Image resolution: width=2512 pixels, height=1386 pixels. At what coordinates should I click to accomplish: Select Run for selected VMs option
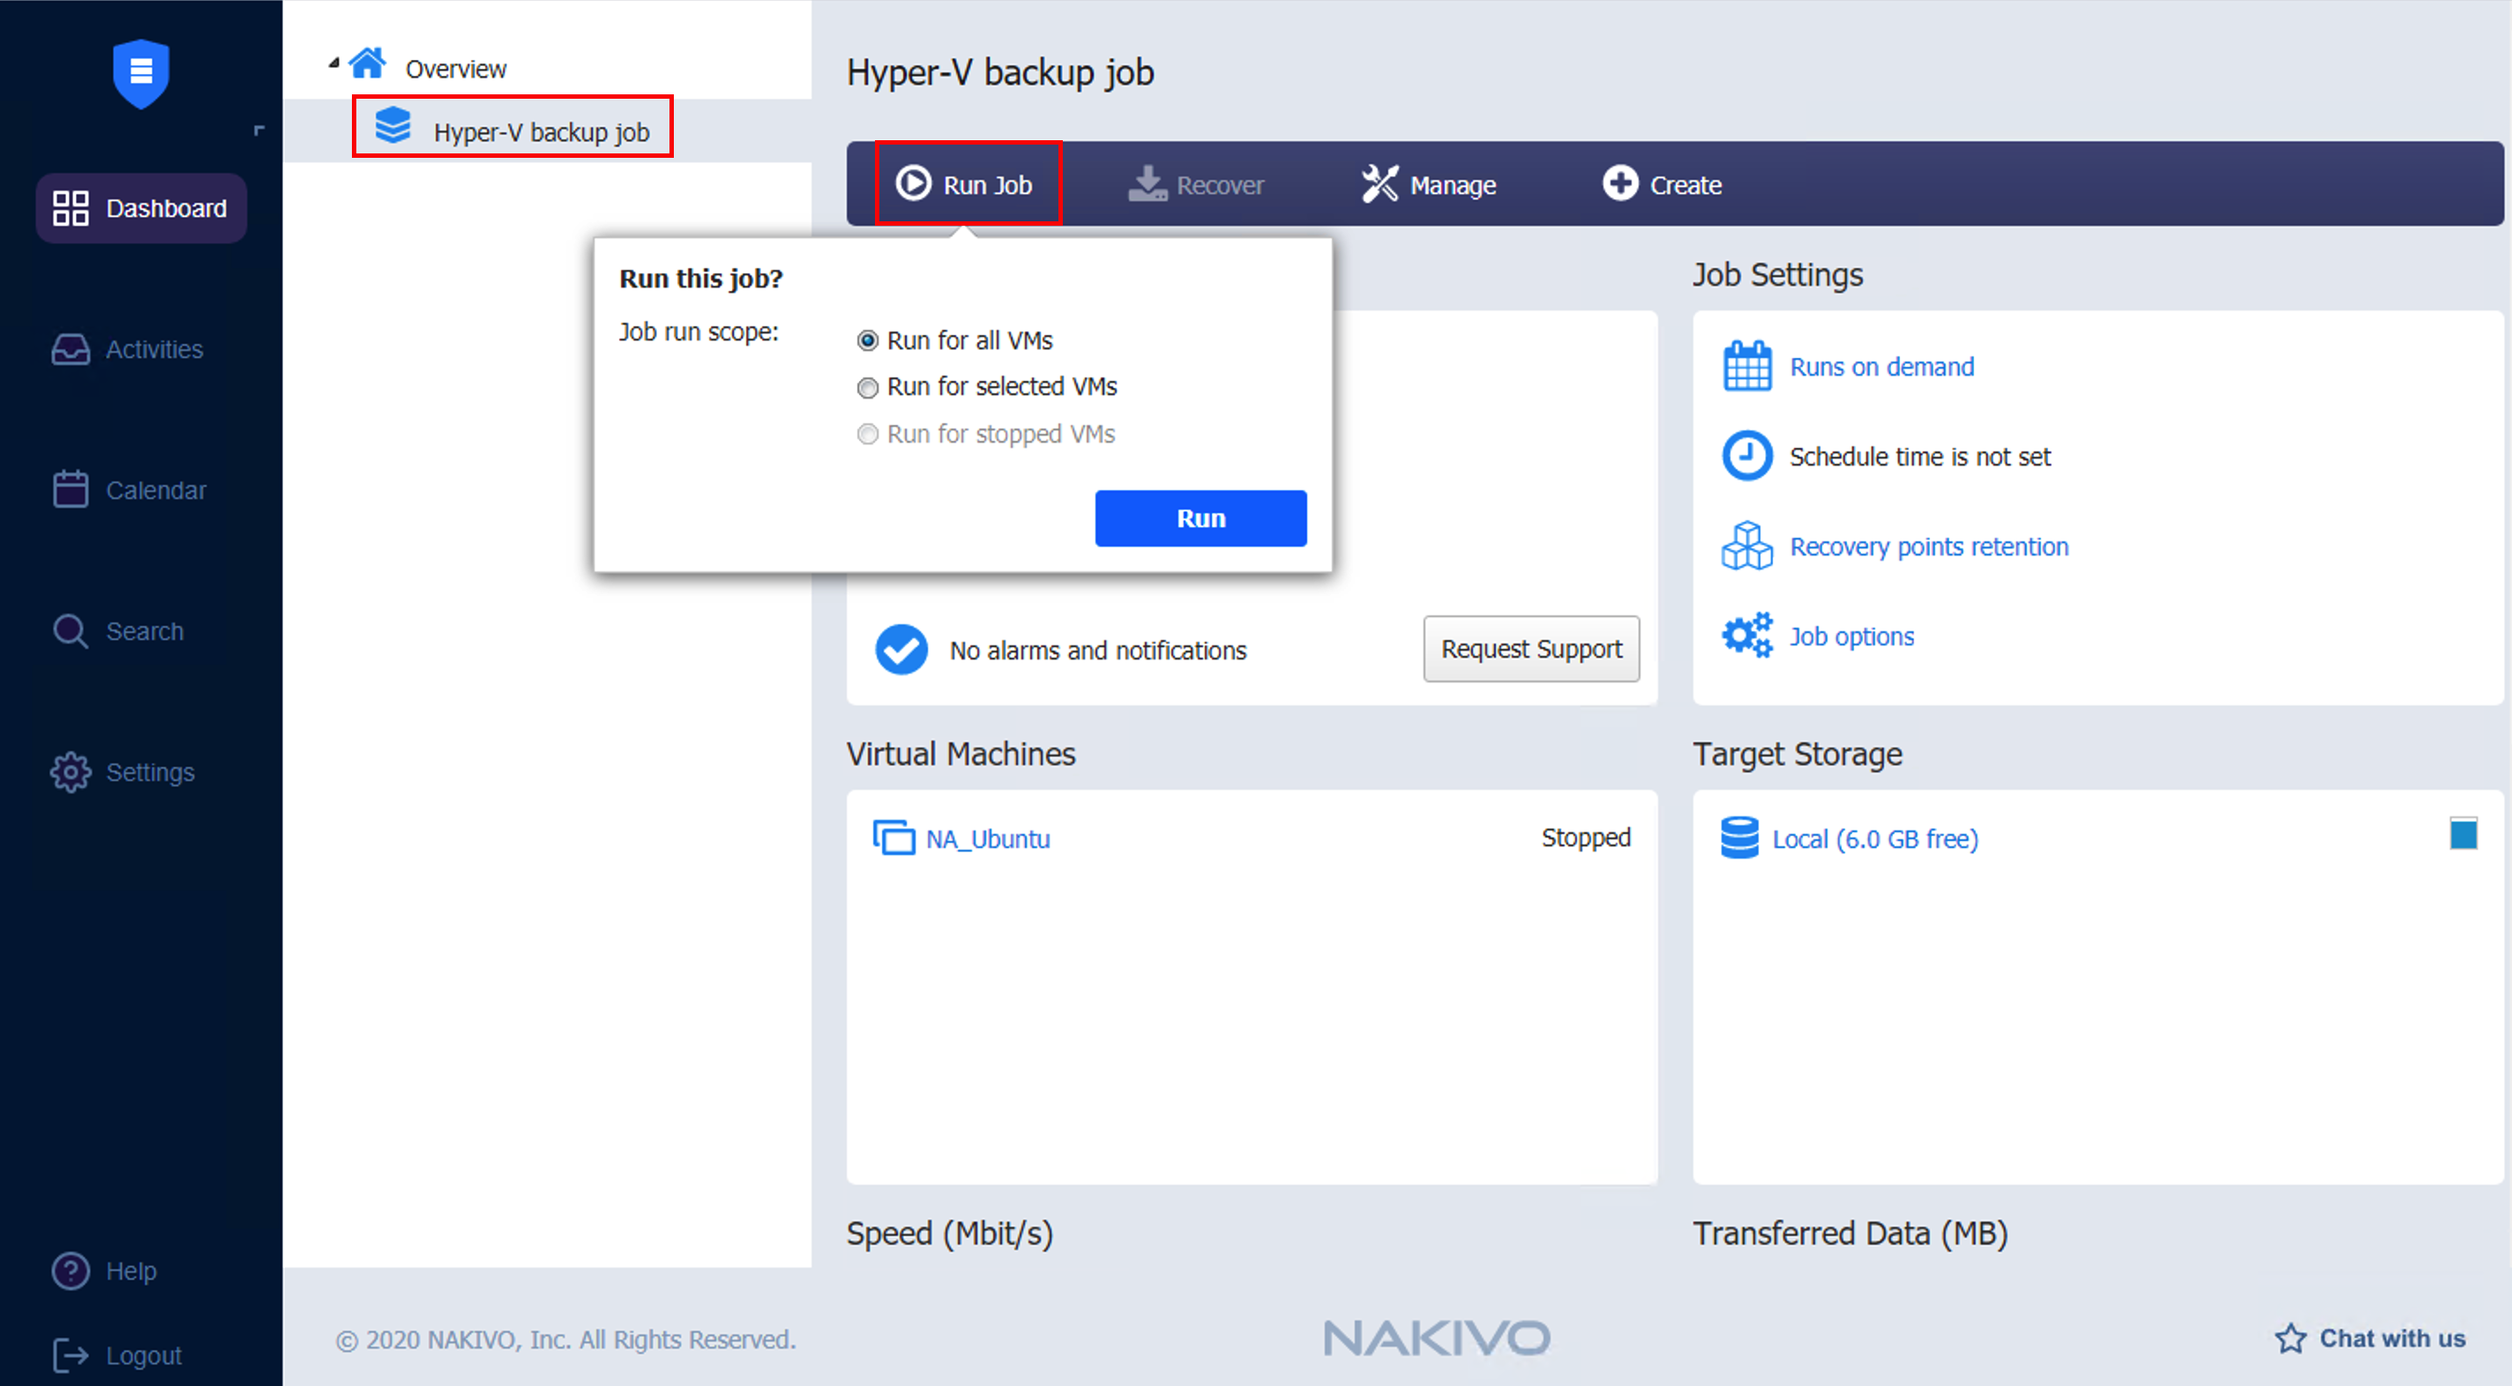tap(867, 388)
